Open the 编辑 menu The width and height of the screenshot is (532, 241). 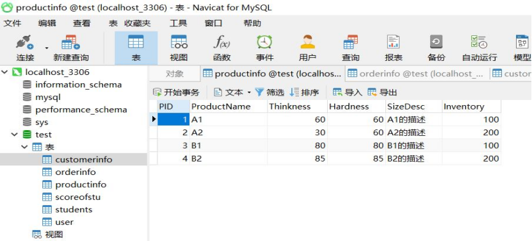(x=47, y=23)
